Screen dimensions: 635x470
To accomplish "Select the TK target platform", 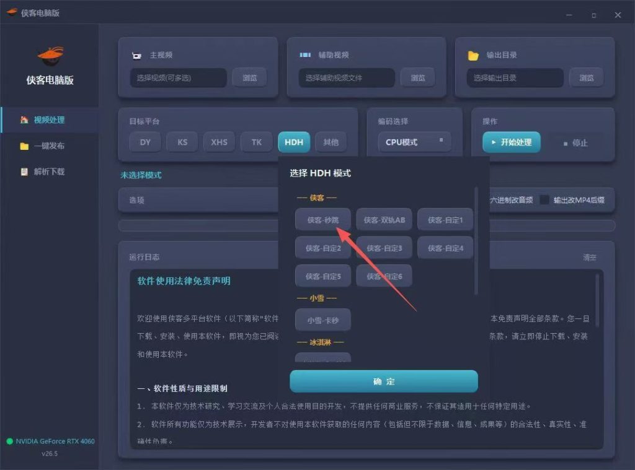I will (256, 142).
